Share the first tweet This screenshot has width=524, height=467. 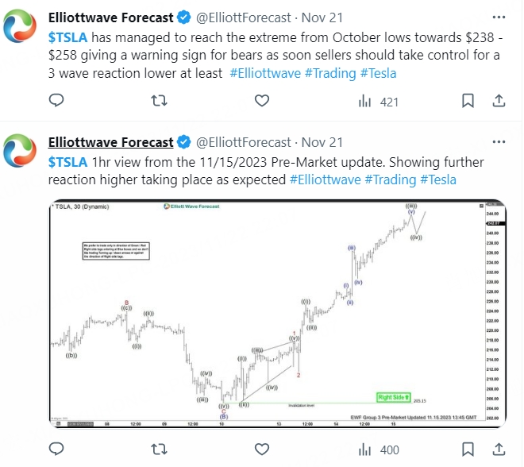click(x=499, y=101)
